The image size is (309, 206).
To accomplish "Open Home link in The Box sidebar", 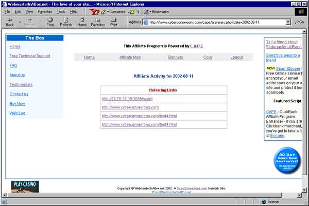I will pos(15,46).
